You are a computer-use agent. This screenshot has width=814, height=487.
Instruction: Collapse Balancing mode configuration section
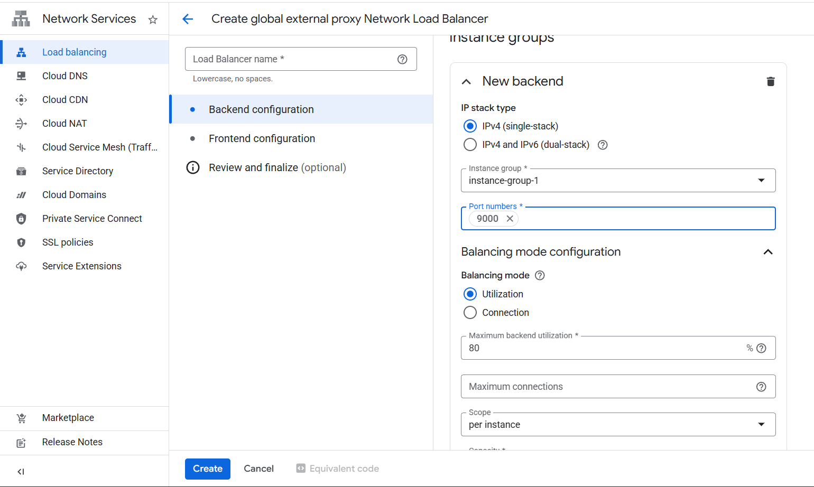click(x=767, y=252)
